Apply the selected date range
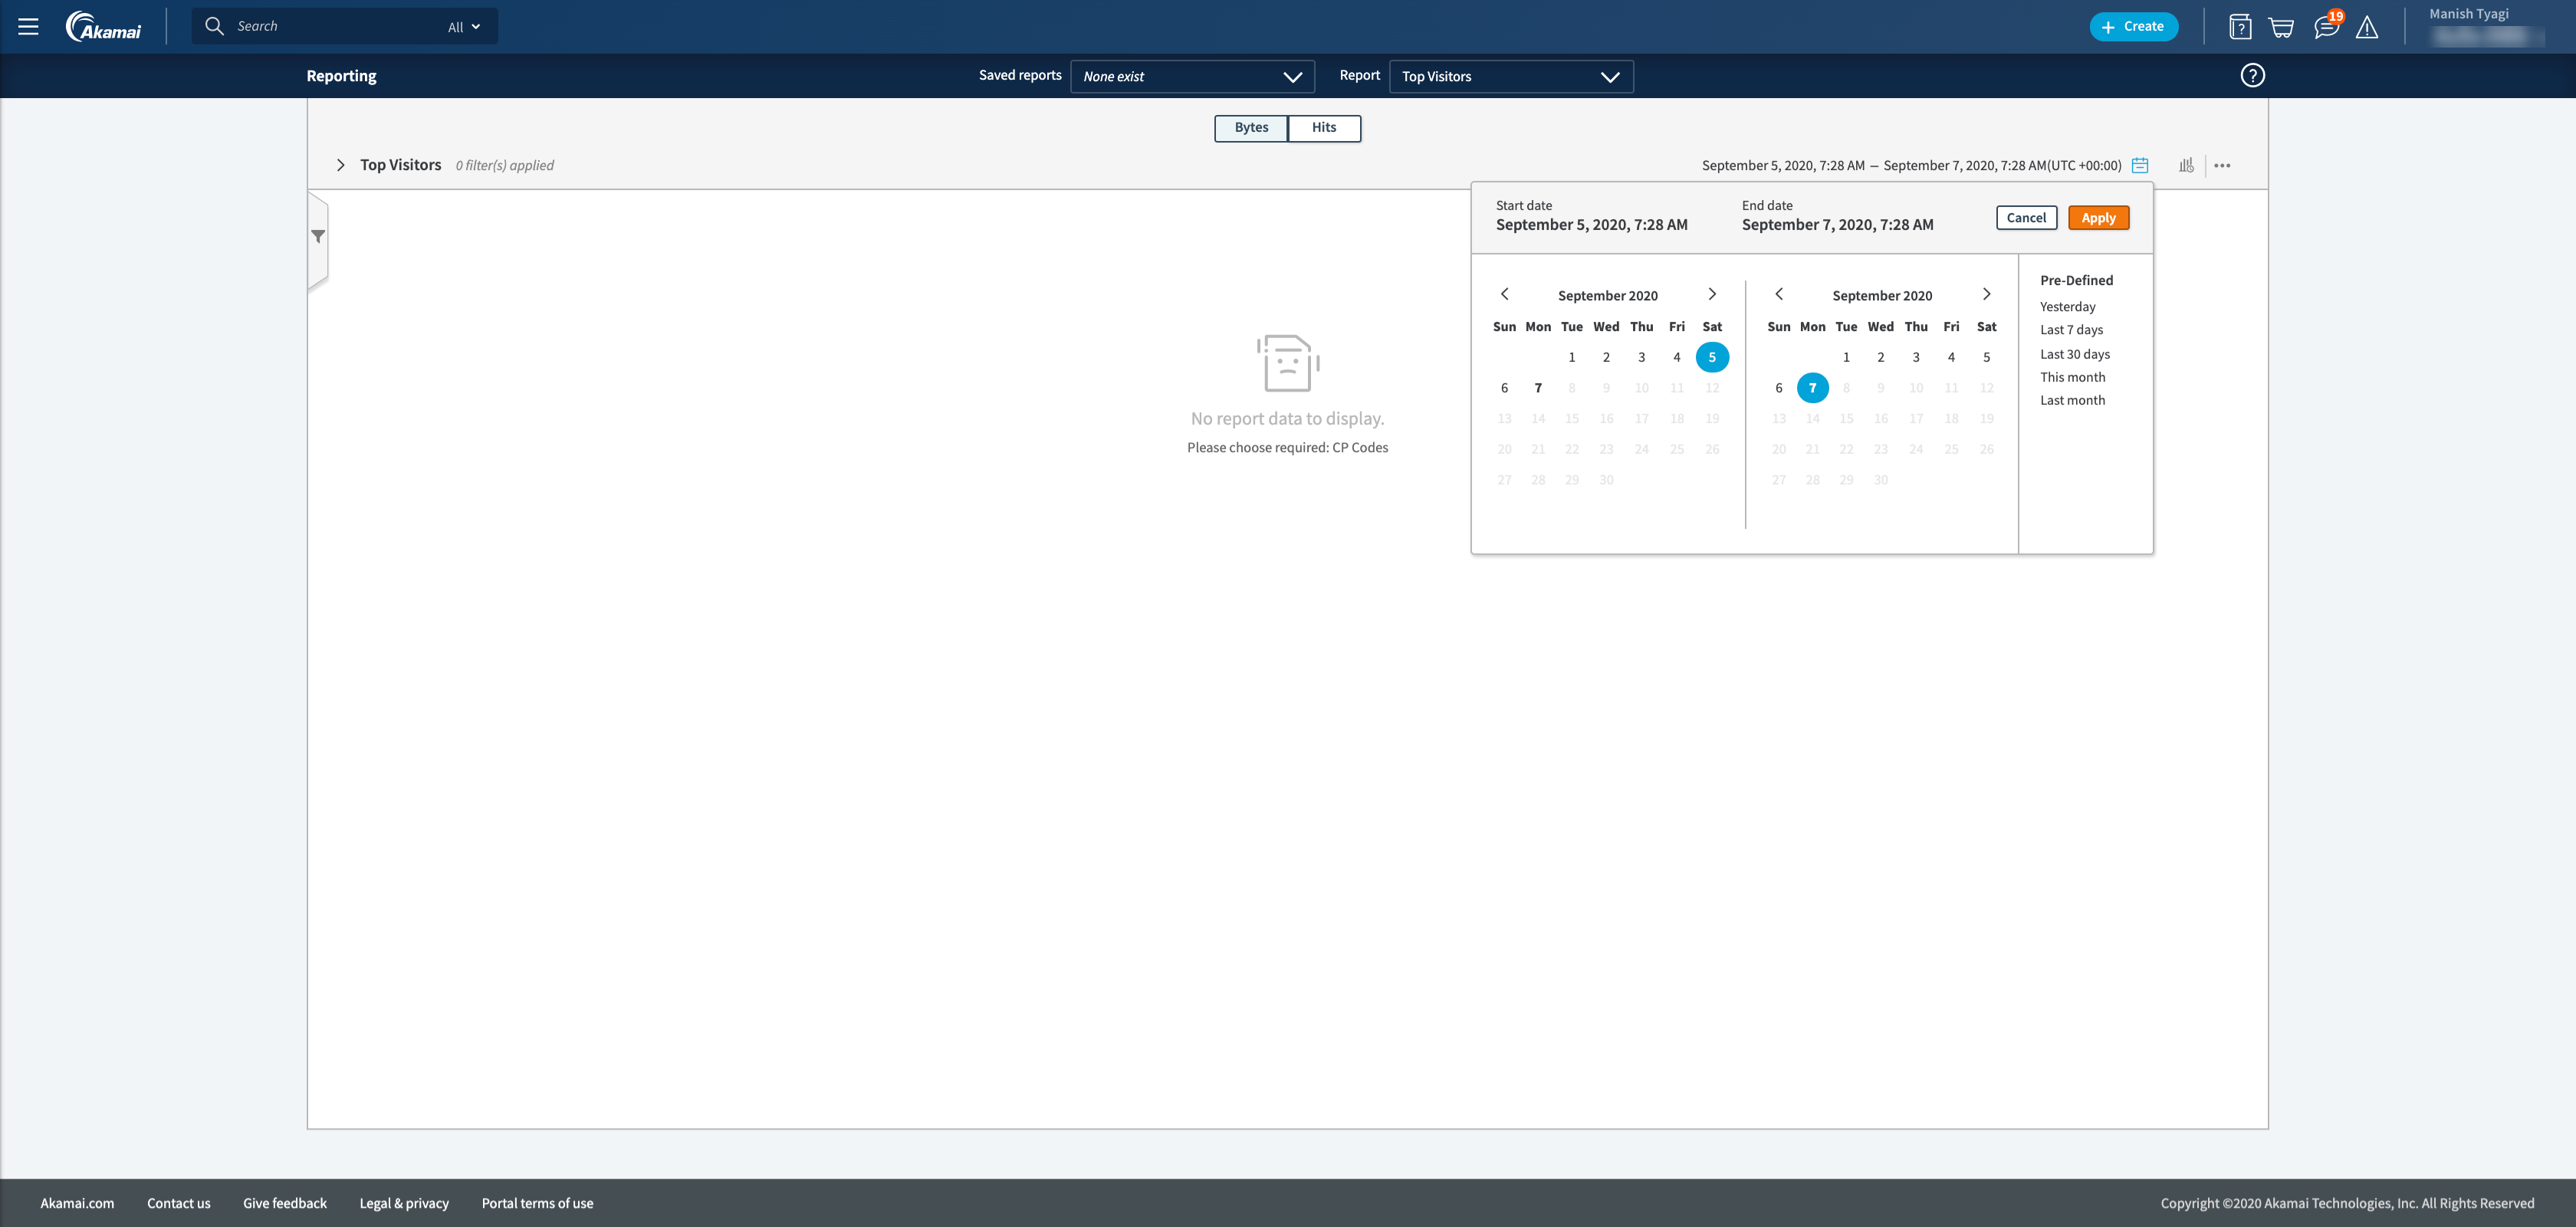 point(2098,217)
